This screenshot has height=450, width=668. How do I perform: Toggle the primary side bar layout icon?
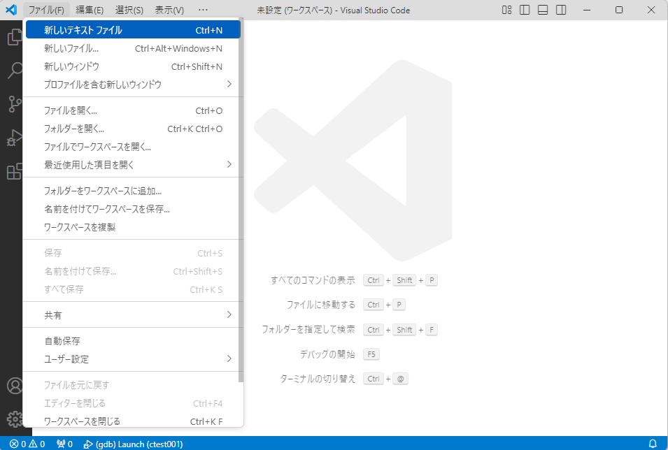click(x=525, y=10)
